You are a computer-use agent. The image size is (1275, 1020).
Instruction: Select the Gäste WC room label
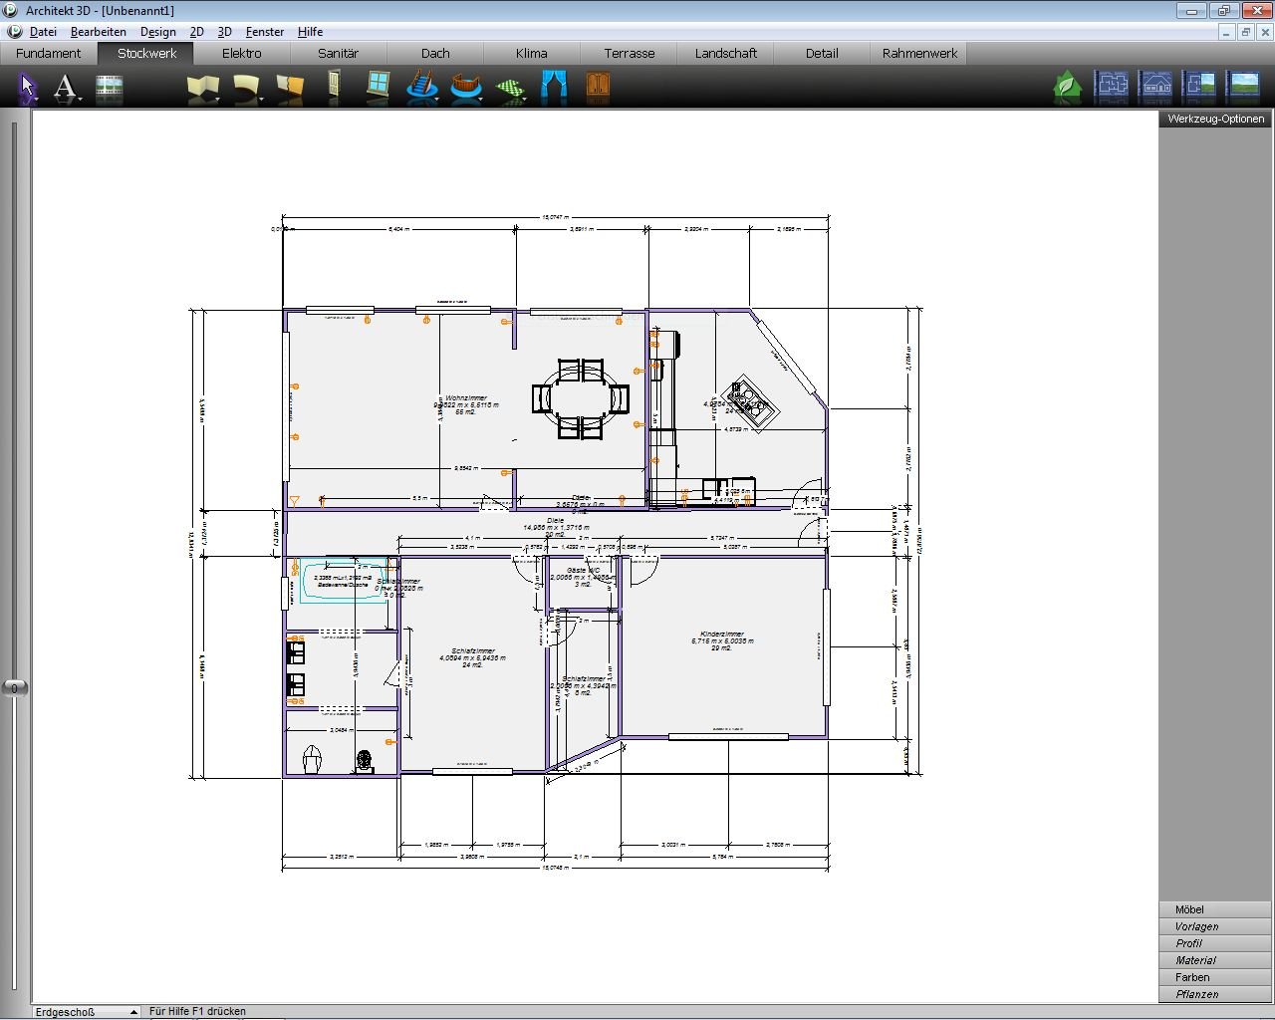(x=583, y=577)
